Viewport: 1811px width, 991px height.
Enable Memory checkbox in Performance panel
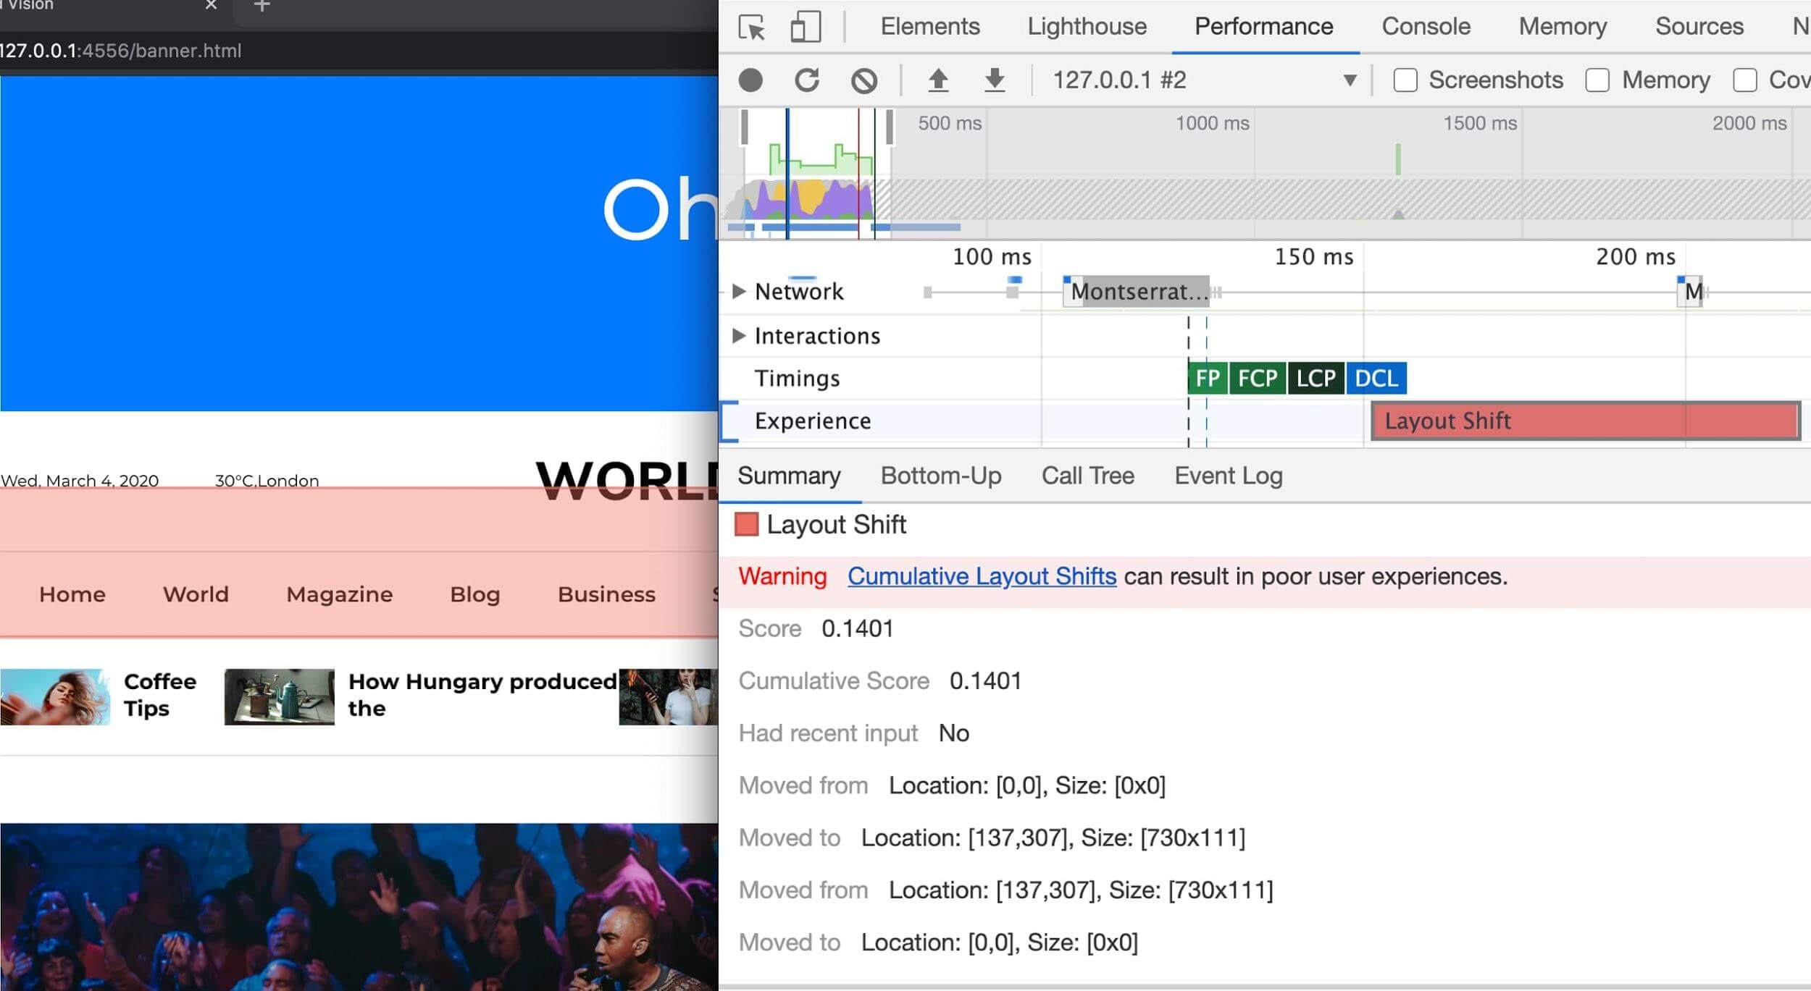click(1597, 80)
